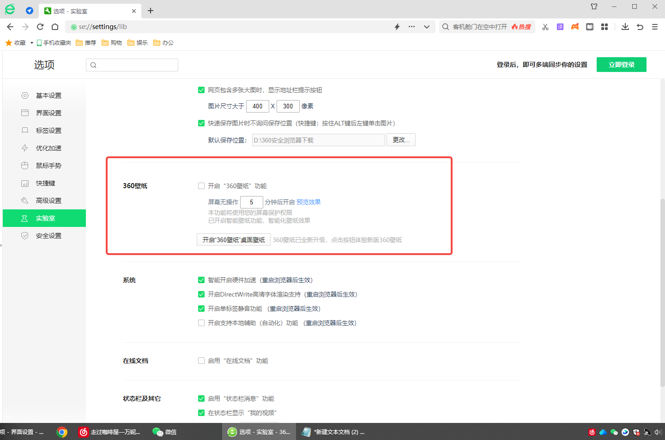Click the image height field showing 300
The image size is (665, 440).
(x=288, y=106)
